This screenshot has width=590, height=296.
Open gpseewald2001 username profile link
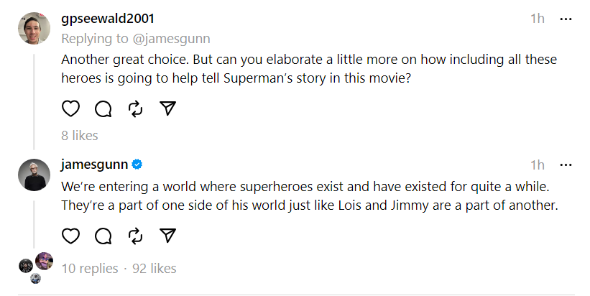tap(108, 19)
